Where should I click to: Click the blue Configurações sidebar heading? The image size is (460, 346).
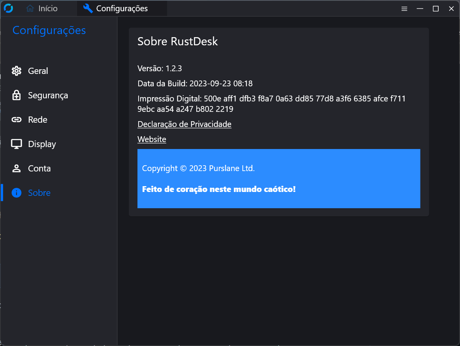pos(49,31)
